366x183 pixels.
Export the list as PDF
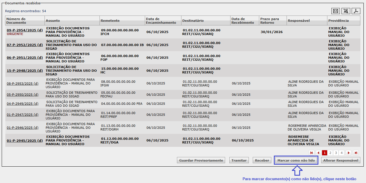356,11
